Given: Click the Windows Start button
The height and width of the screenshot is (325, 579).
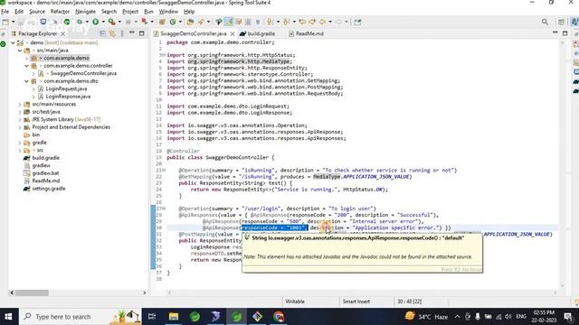Looking at the screenshot, I should coord(8,317).
